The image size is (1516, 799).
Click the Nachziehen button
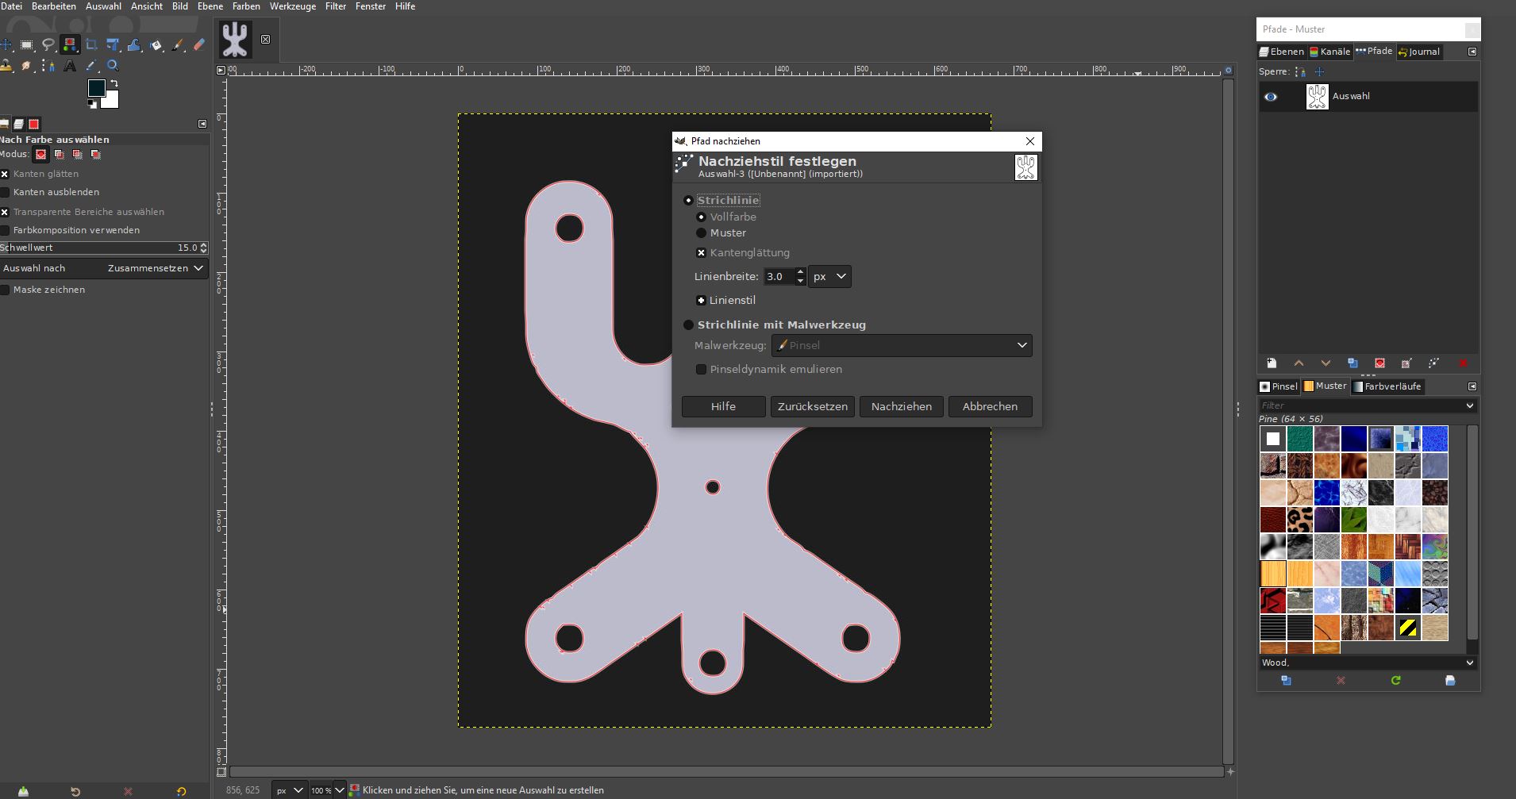point(901,406)
